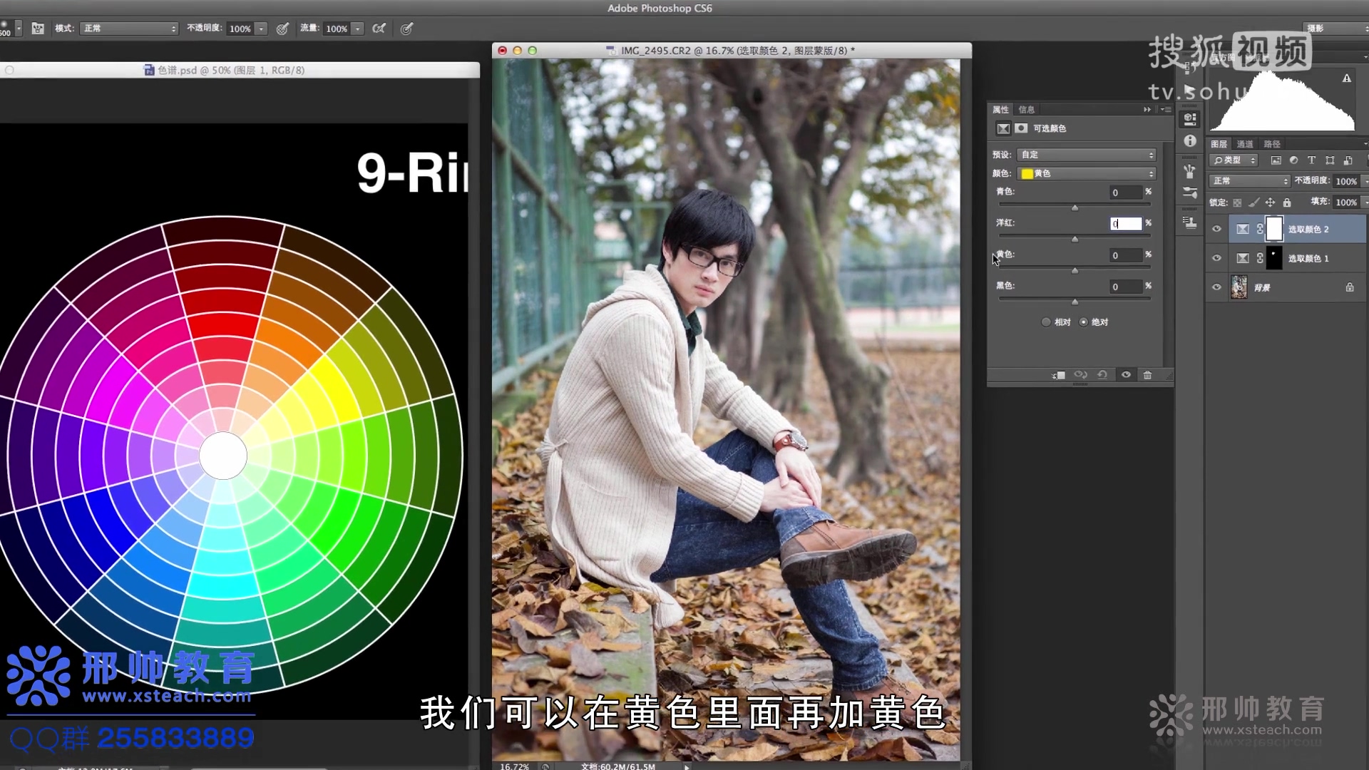Open the layer blend mode dropdown 正常
The height and width of the screenshot is (770, 1369).
coord(1249,181)
